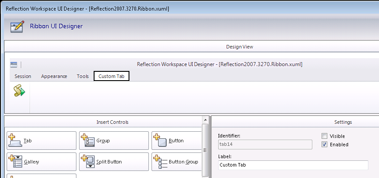
Task: Insert a new Button control
Action: (x=174, y=141)
